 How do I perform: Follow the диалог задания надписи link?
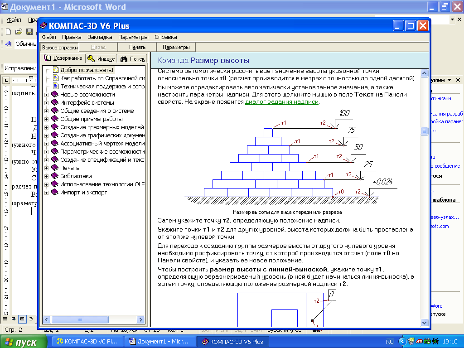tap(282, 102)
